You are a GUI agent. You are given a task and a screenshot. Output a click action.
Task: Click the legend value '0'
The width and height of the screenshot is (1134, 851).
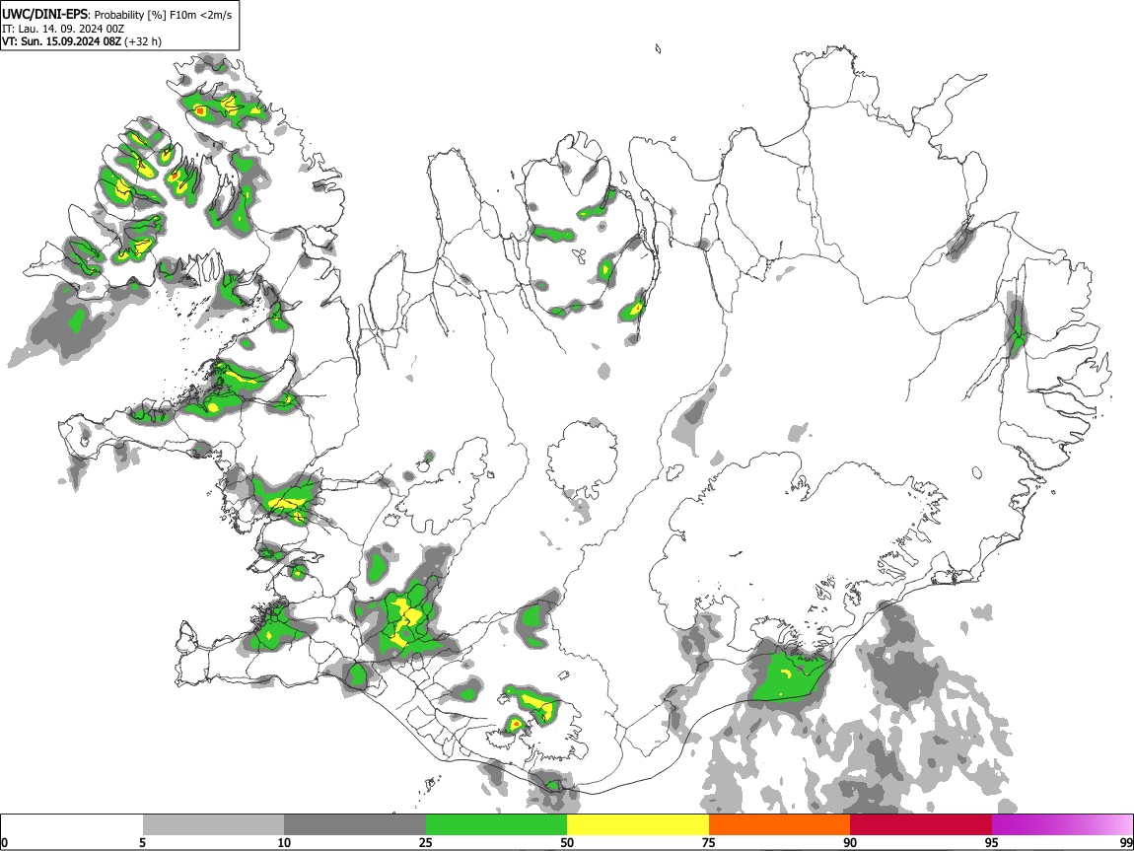point(4,842)
